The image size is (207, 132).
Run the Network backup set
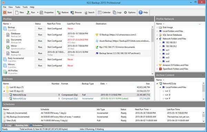pyautogui.click(x=40, y=53)
